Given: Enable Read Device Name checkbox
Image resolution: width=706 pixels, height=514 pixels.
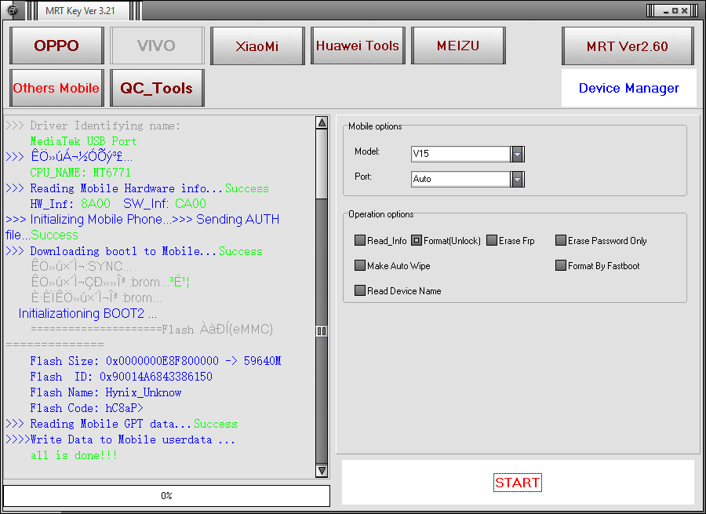Looking at the screenshot, I should click(x=360, y=290).
